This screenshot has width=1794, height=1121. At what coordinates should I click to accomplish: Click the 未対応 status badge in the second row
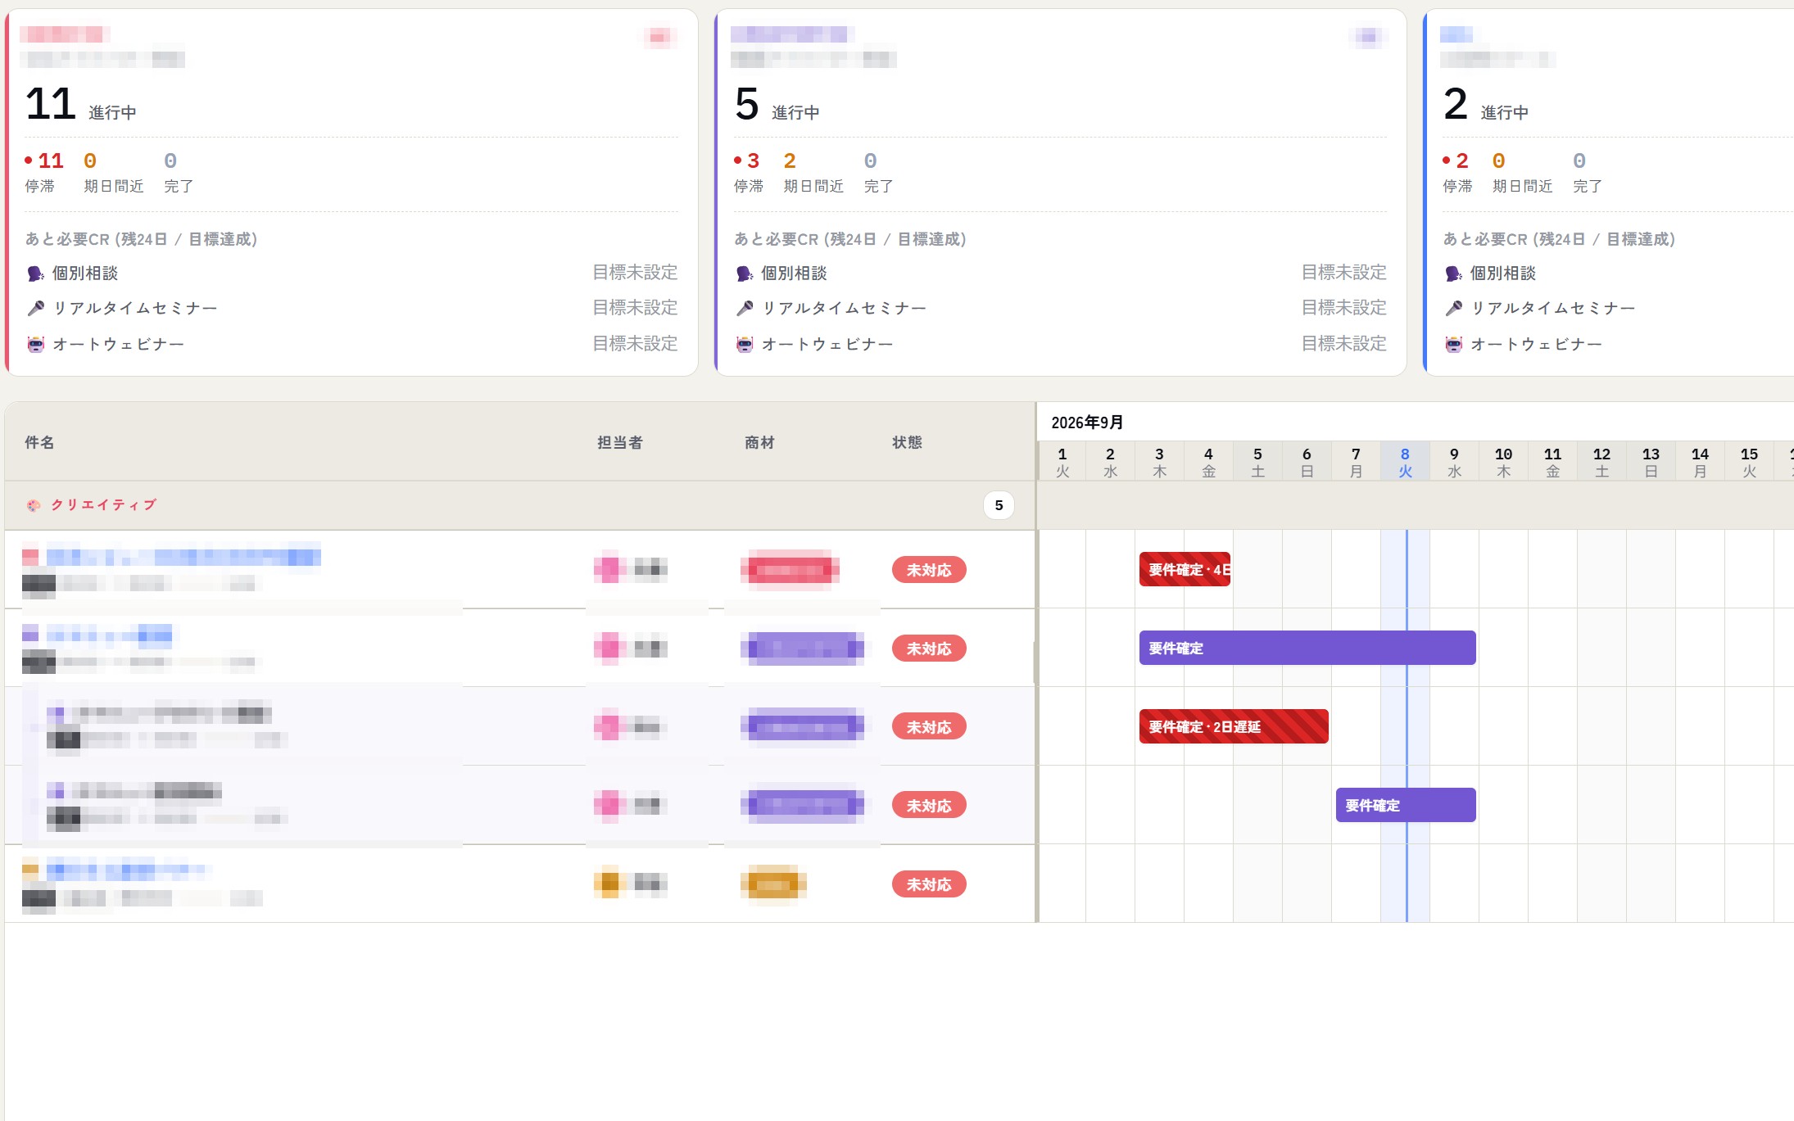click(929, 649)
